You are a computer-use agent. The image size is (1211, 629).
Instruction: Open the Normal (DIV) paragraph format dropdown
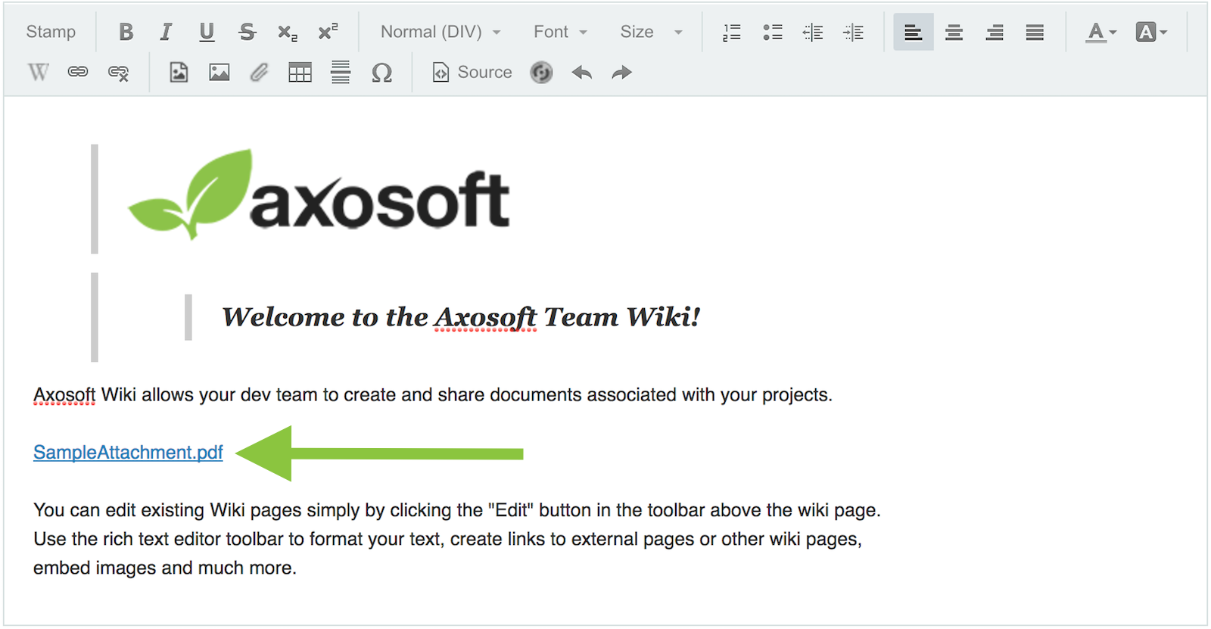coord(441,32)
